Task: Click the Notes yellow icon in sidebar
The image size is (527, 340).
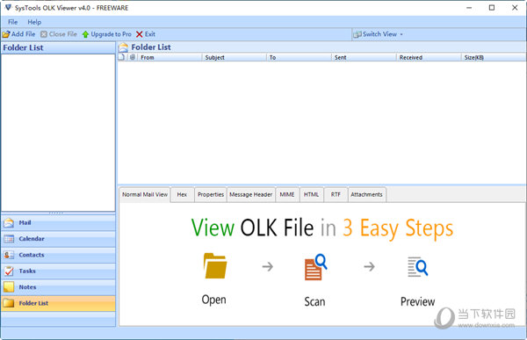Action: click(x=9, y=287)
